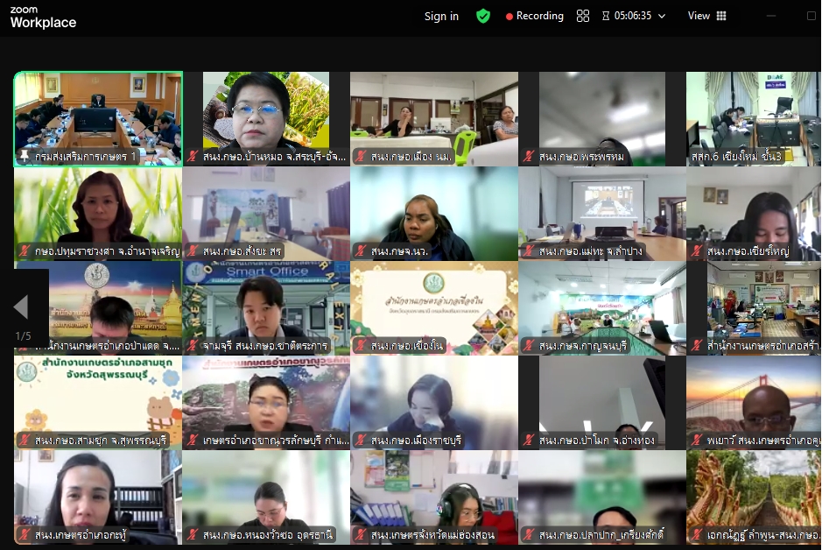Maximize the Zoom meeting window

(x=811, y=16)
